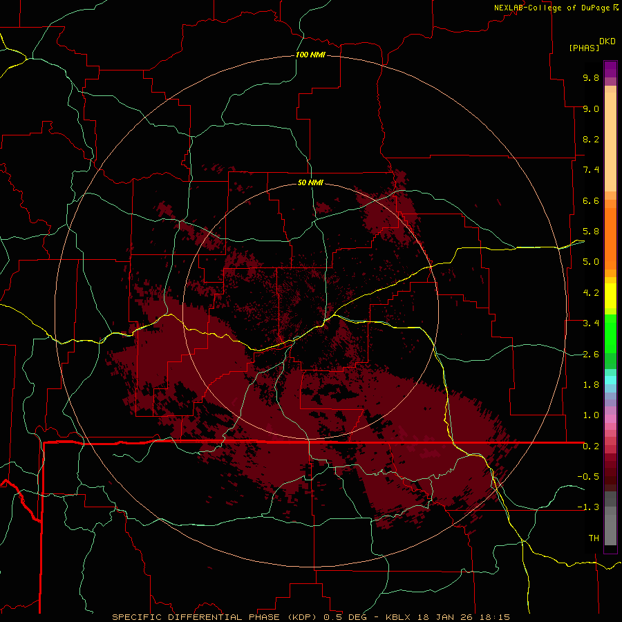Click the 50 NMI range ring label
This screenshot has height=622, width=622.
click(310, 182)
